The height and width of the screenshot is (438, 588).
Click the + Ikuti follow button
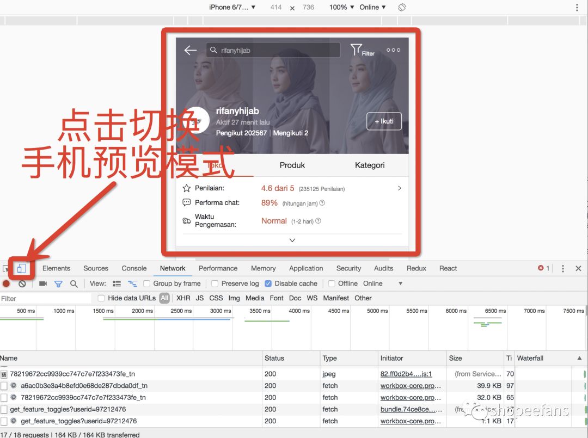click(384, 121)
